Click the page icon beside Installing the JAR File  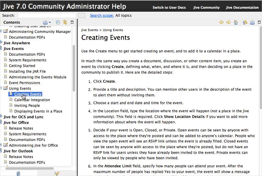pos(5,71)
